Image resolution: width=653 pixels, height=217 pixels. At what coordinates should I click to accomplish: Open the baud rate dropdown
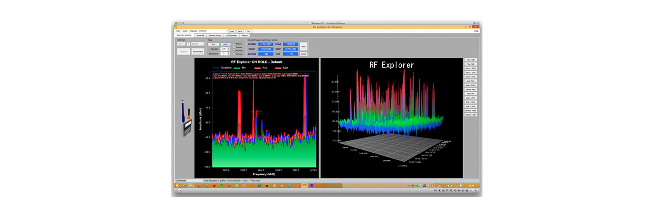(x=198, y=44)
